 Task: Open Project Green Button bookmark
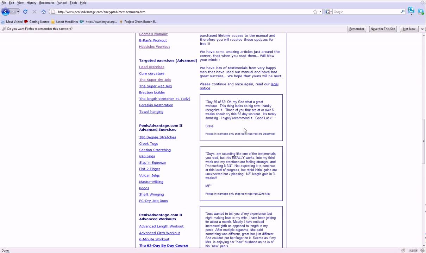coord(138,22)
